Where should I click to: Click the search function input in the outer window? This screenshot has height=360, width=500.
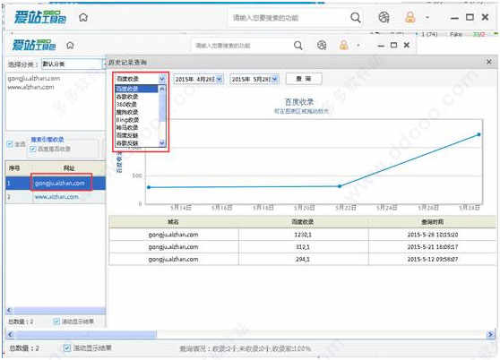click(x=287, y=18)
